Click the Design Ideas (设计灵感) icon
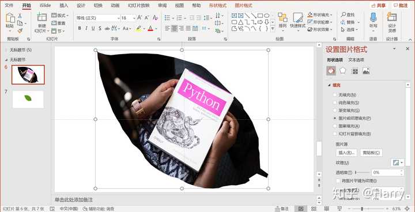 [x=392, y=17]
